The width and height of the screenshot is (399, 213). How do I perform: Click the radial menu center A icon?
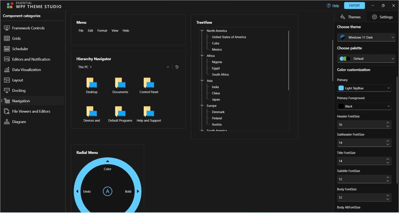108,192
